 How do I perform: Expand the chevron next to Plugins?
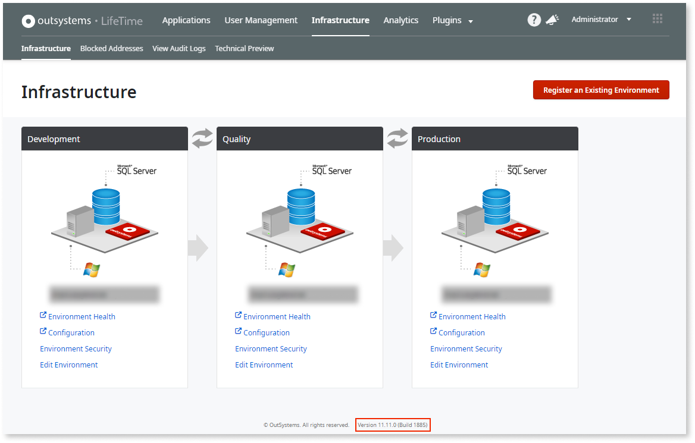[469, 21]
